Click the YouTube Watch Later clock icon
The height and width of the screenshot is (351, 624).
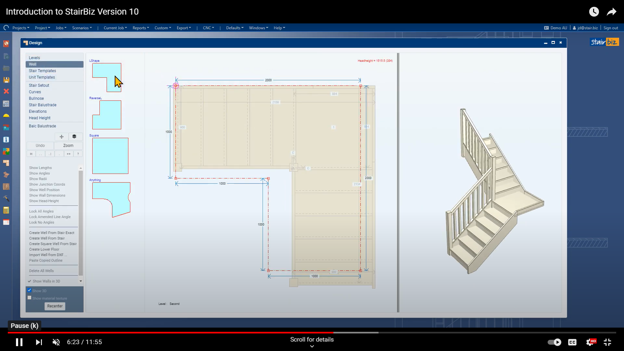(594, 12)
